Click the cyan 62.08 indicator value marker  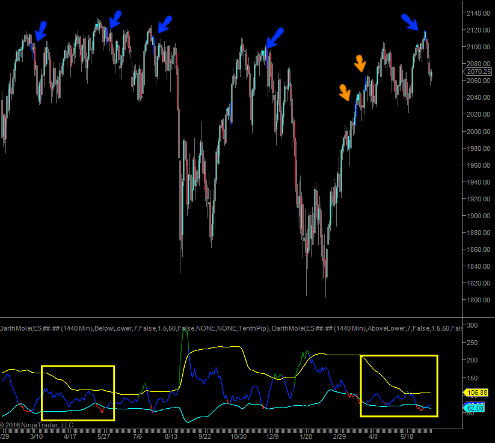tap(474, 408)
